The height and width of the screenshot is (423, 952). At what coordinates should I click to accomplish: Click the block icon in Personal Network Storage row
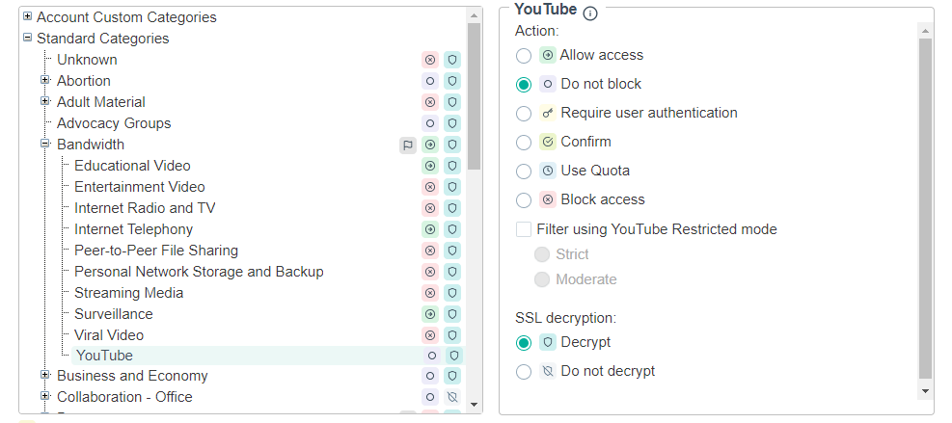(430, 273)
